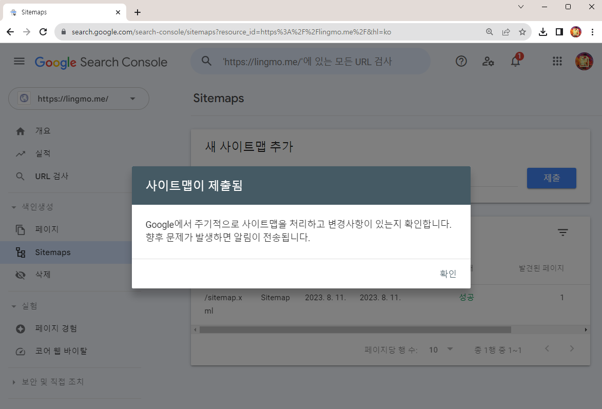602x409 pixels.
Task: Go back to previous page
Action: point(10,32)
